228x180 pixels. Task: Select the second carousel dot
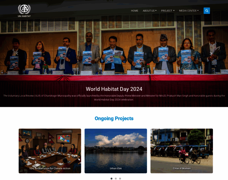[115, 178]
